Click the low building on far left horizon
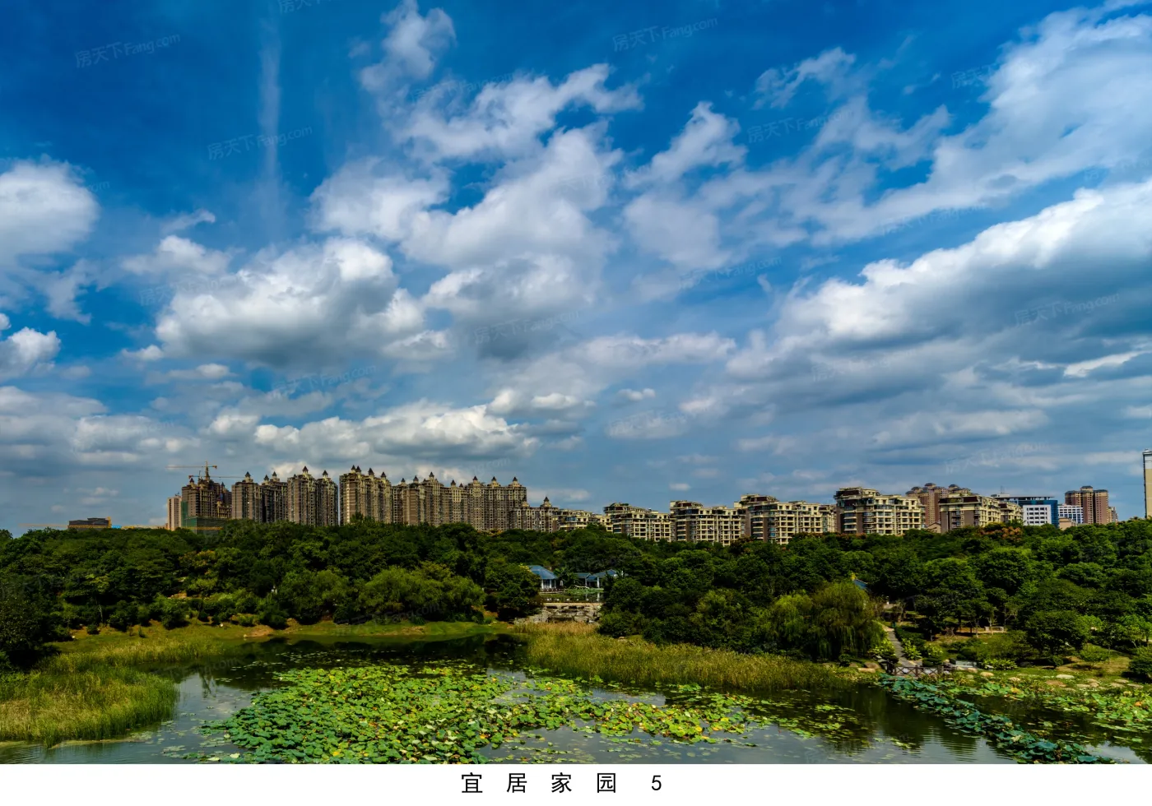 tap(90, 523)
